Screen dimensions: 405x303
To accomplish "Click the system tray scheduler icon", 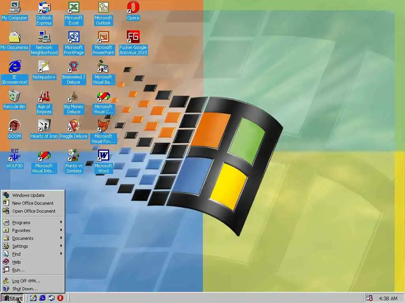I will click(x=370, y=298).
